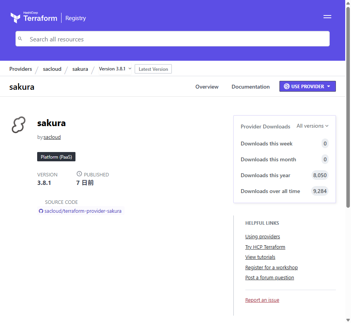Screen dimensions: 351x323
Task: Switch to the Overview tab
Action: click(x=207, y=87)
